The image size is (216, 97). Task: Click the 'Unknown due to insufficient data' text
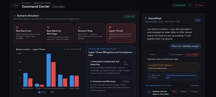tap(163, 59)
